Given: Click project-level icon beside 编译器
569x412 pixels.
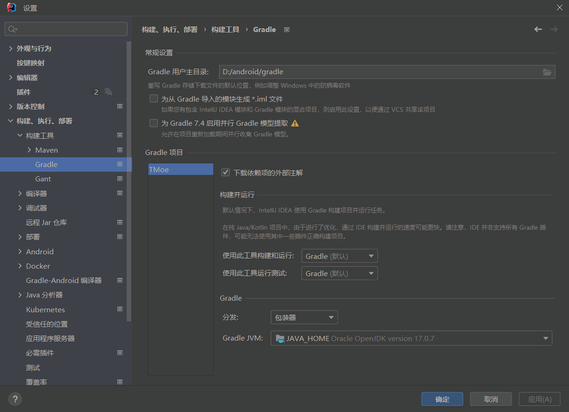Looking at the screenshot, I should 120,193.
